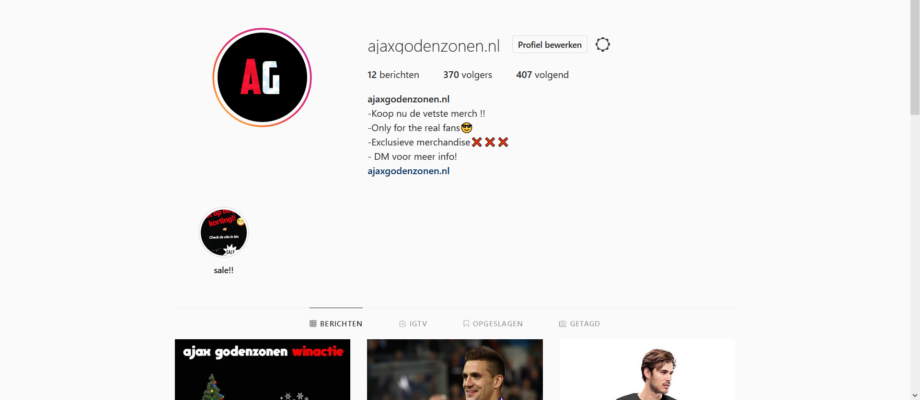The image size is (920, 400).
Task: Open the settings gear icon
Action: tap(603, 44)
